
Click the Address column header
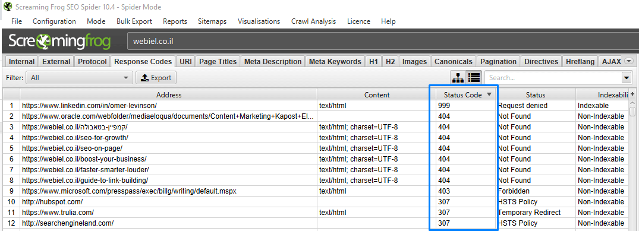(x=169, y=94)
